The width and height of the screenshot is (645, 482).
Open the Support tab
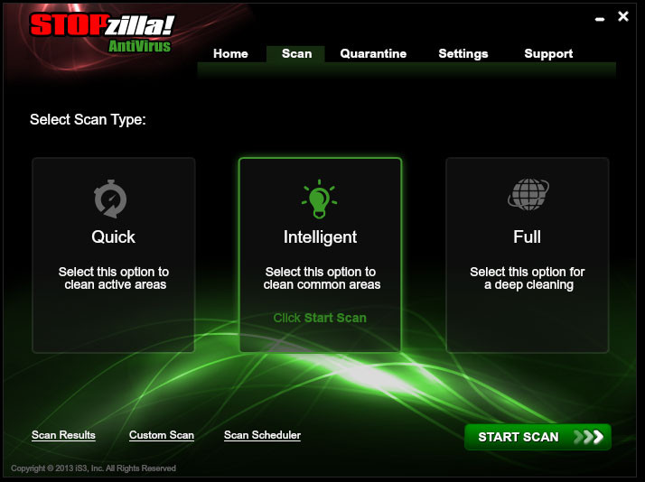[548, 53]
